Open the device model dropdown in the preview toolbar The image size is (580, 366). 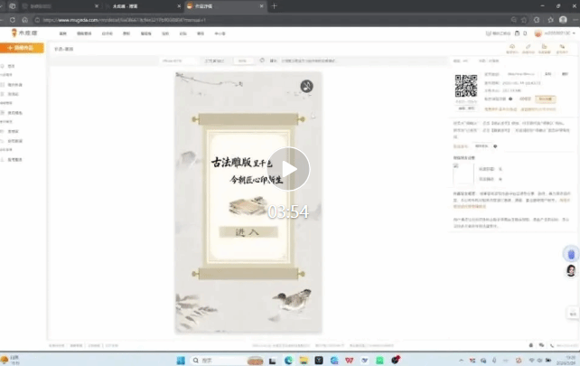[x=178, y=61]
